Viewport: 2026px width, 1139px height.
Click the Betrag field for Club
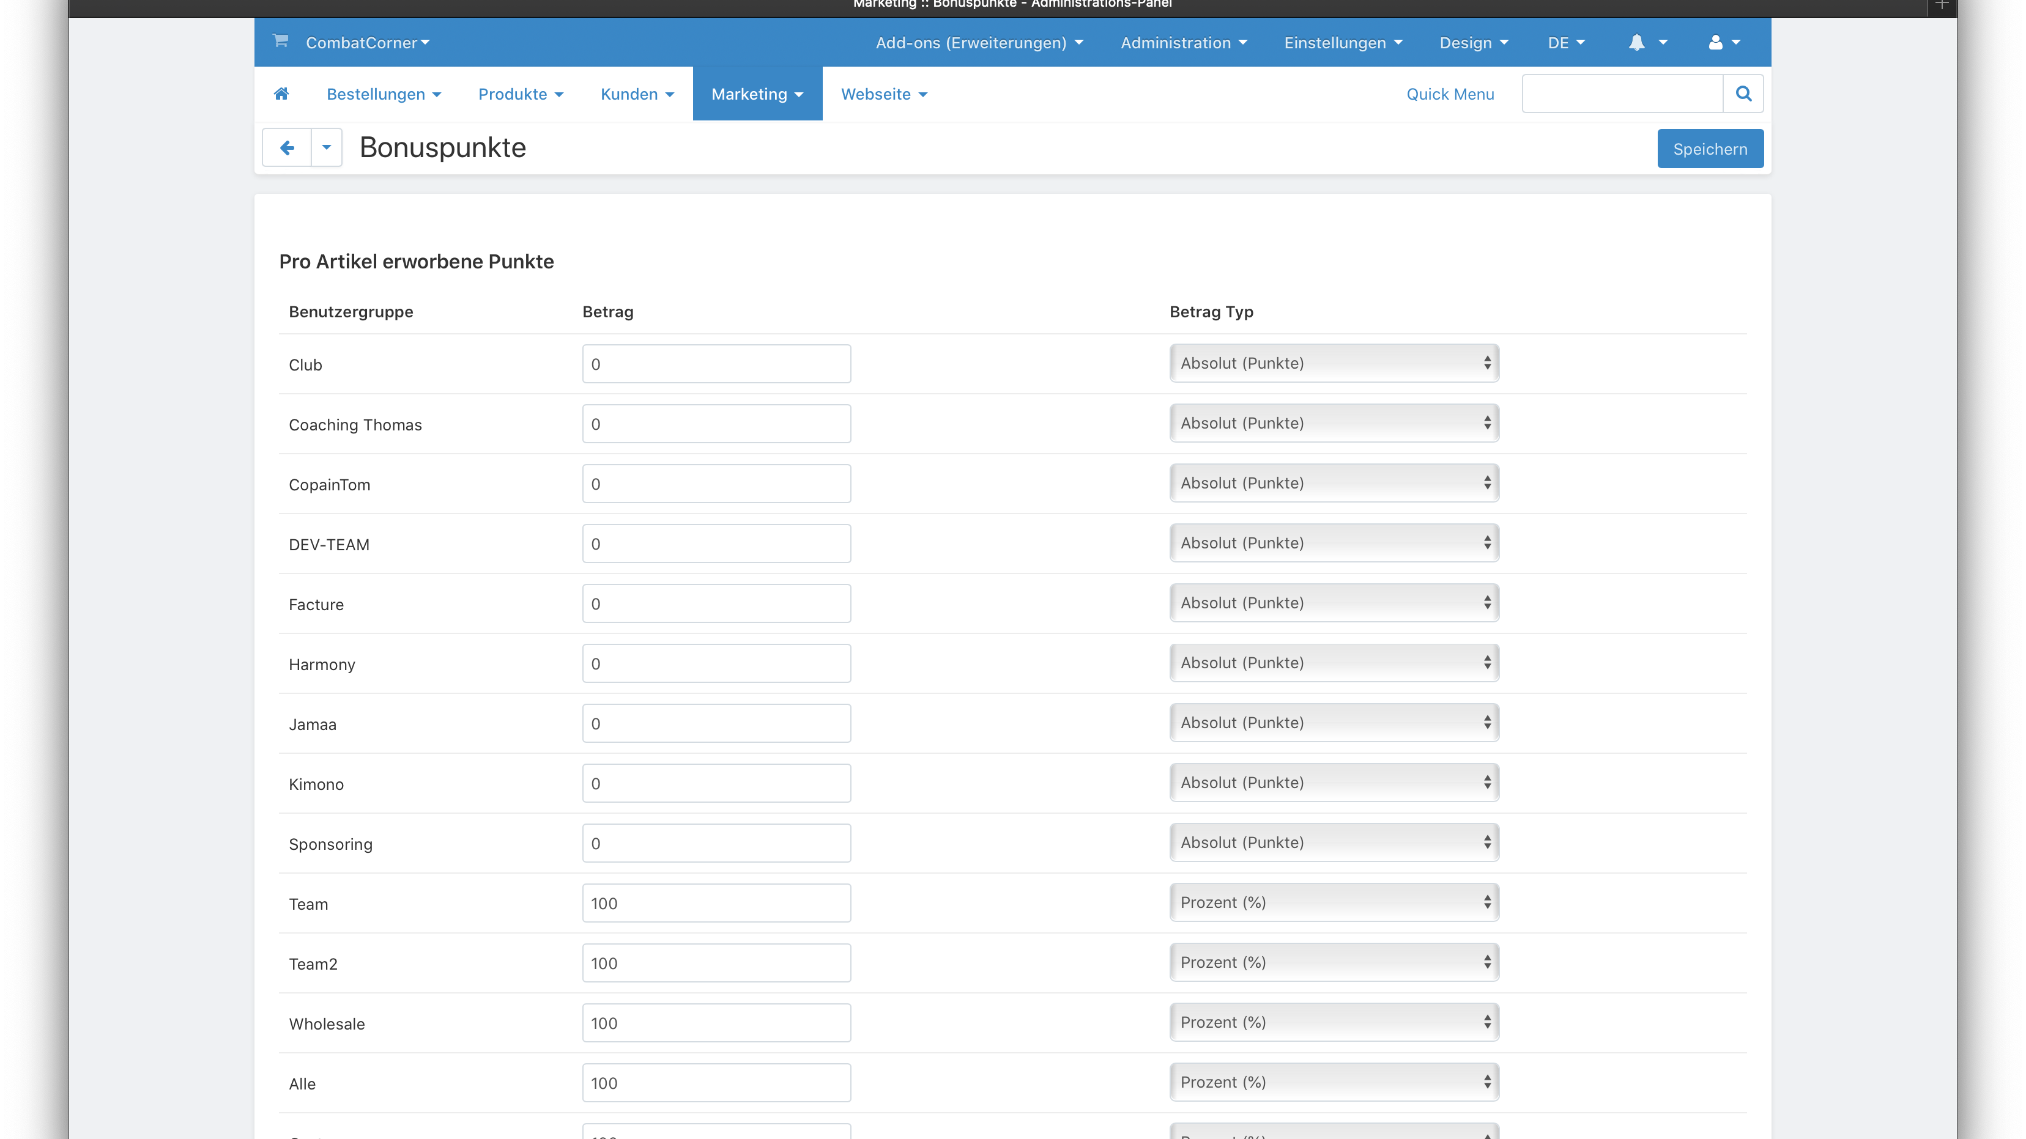[716, 364]
